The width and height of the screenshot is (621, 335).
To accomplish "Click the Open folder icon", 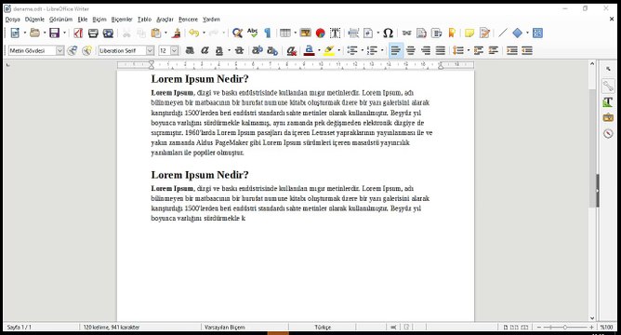I will pos(34,33).
